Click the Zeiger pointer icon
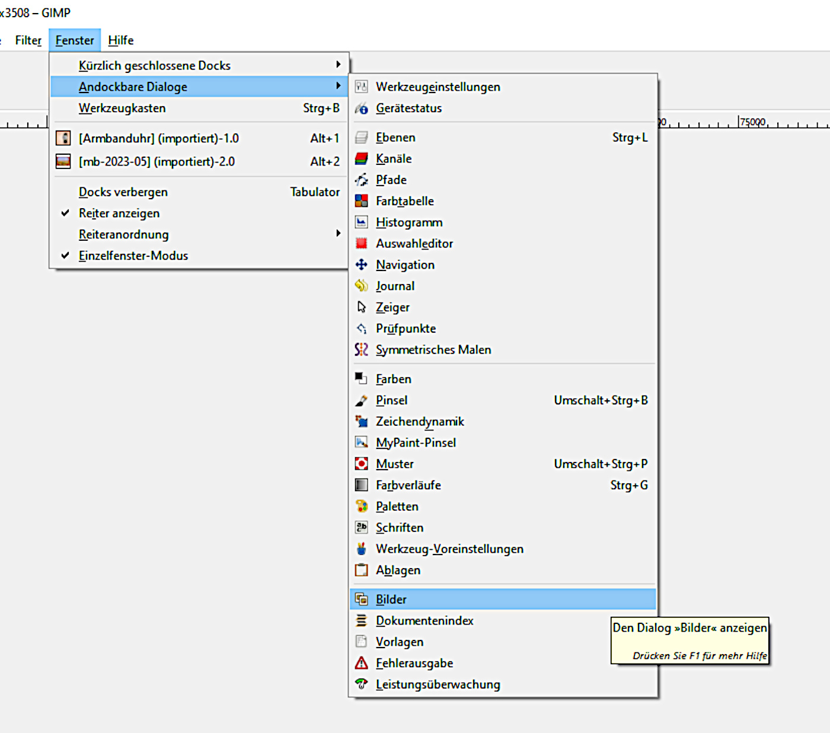The width and height of the screenshot is (830, 733). 361,307
